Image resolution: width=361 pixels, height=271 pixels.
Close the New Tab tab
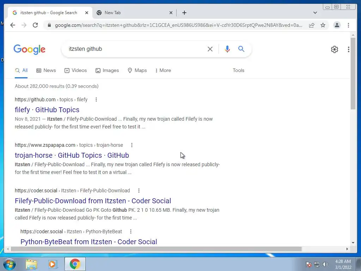(x=171, y=13)
